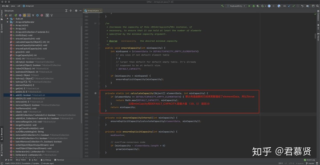This screenshot has width=320, height=165.
Task: Switch to the ArrayList.java tab
Action: click(x=93, y=11)
